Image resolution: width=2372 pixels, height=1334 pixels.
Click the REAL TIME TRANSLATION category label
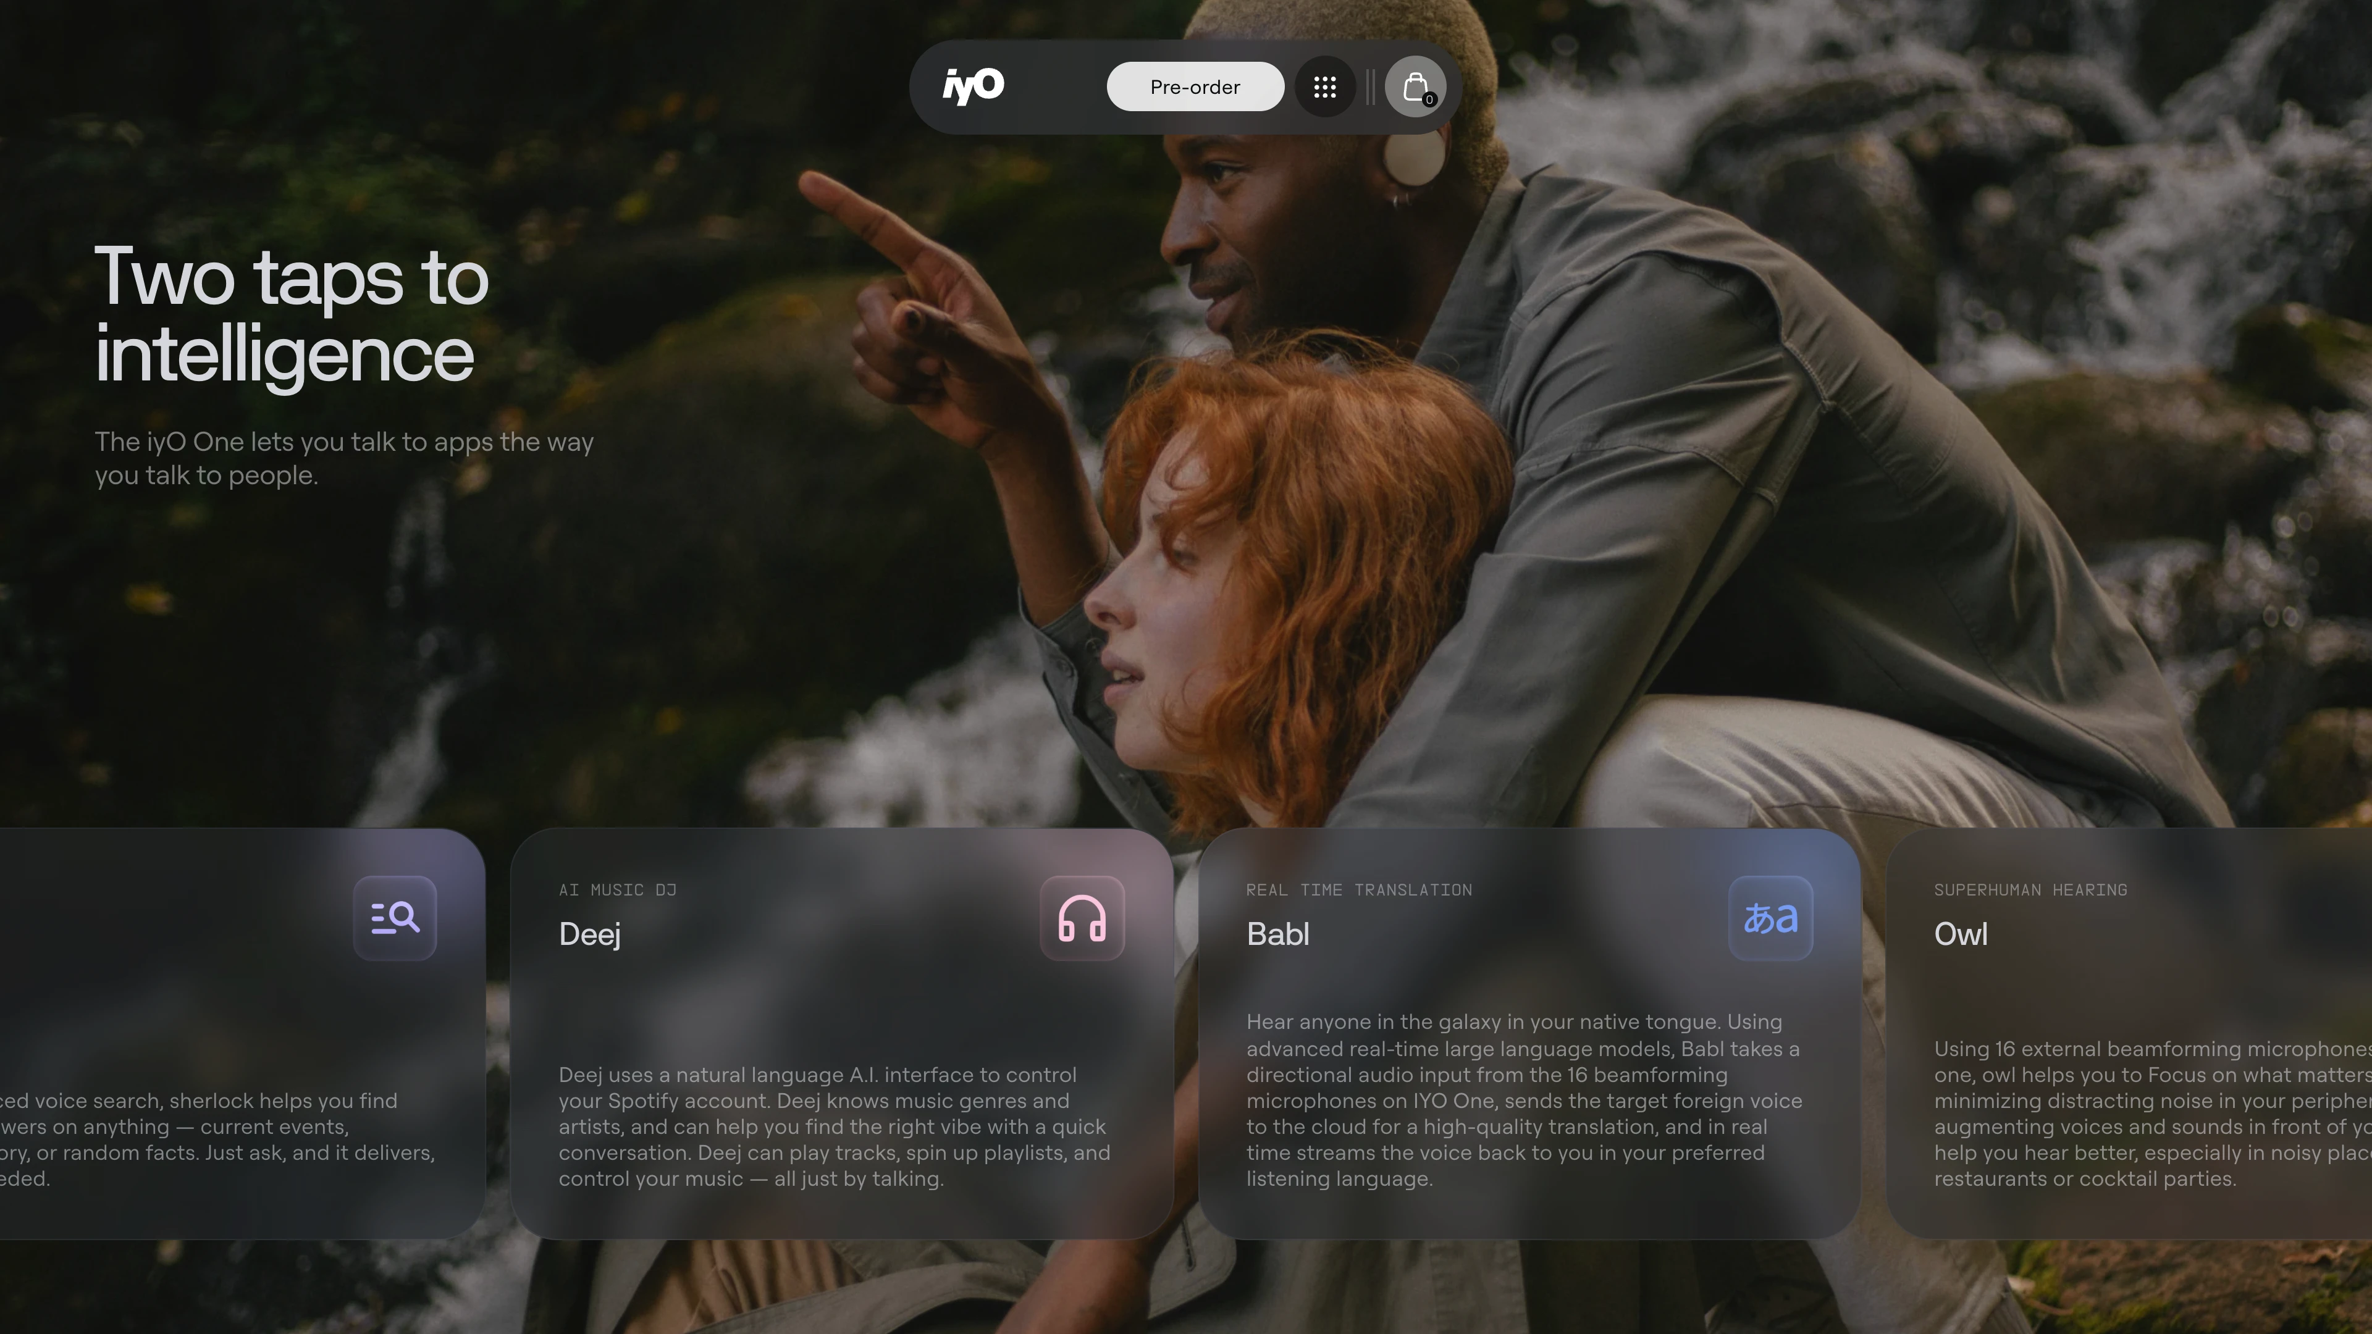(1358, 890)
